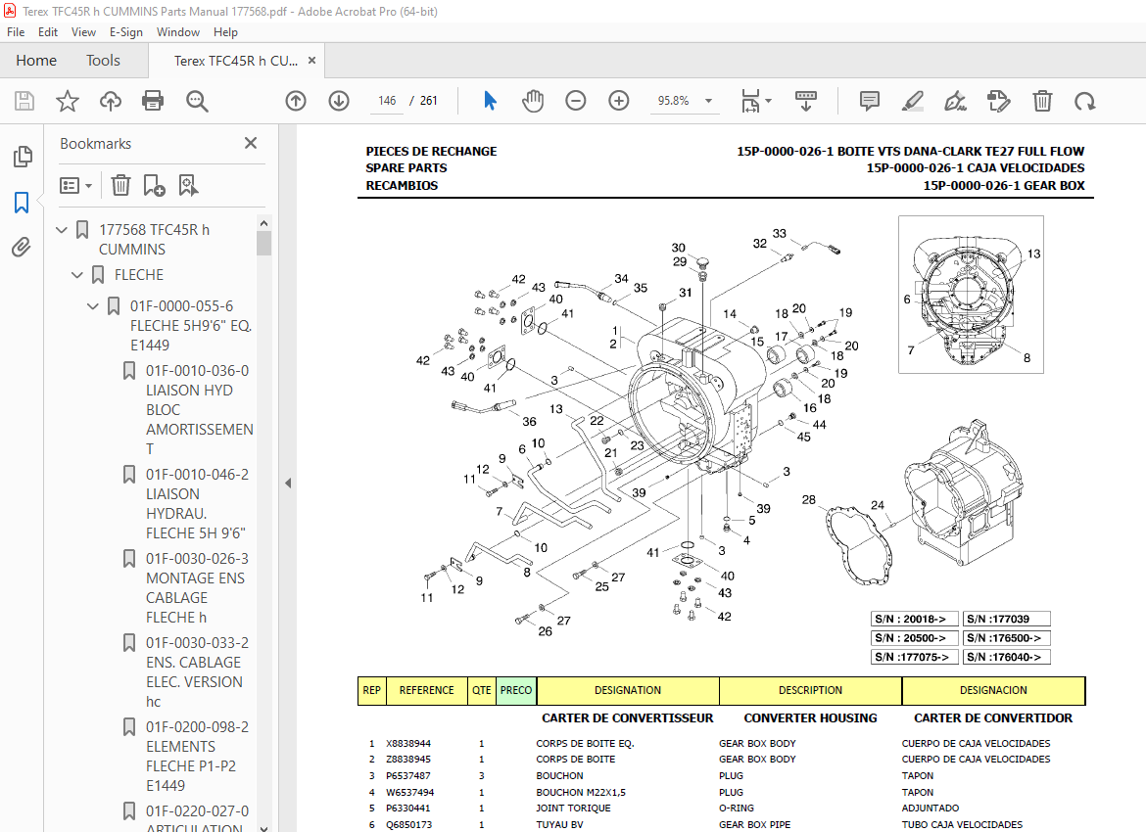
Task: Open bookmark 01F-0010-036-0 LIAISON HYD BLOC
Action: [x=200, y=410]
